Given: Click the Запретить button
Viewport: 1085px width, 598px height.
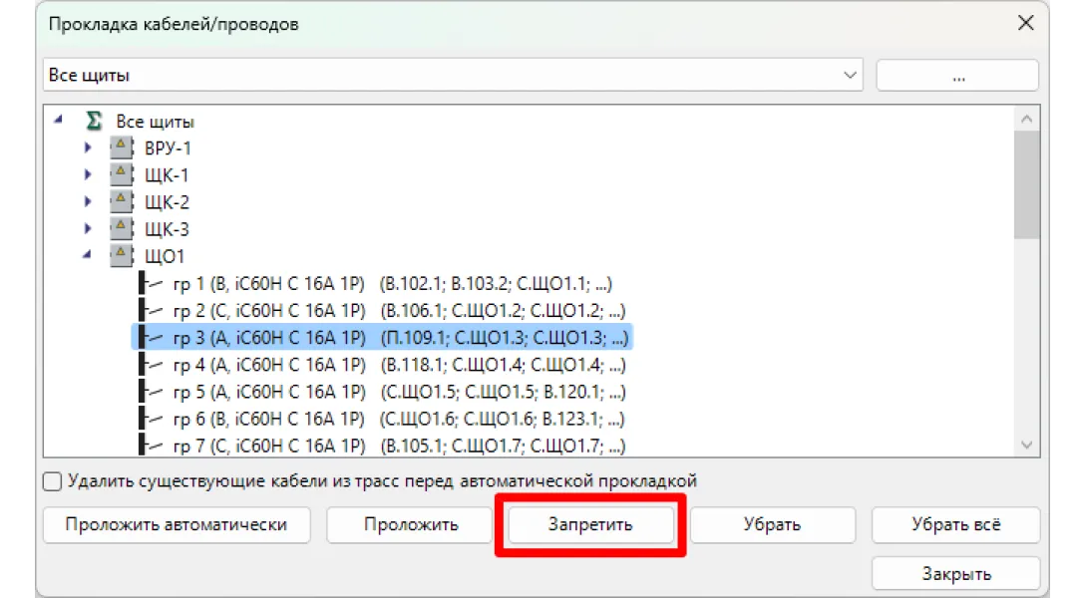Looking at the screenshot, I should [590, 525].
